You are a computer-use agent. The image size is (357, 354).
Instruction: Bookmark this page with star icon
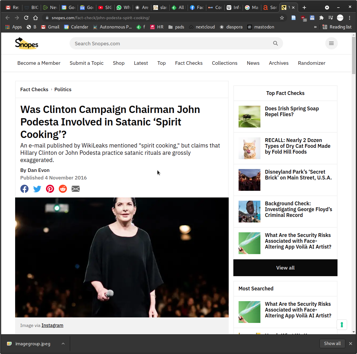(282, 18)
